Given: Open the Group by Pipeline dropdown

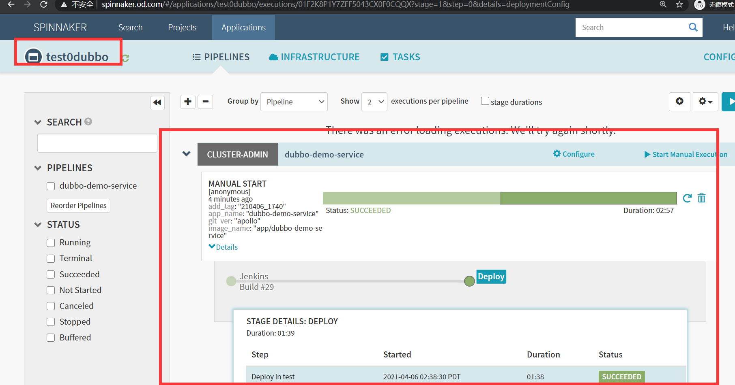Looking at the screenshot, I should (294, 102).
